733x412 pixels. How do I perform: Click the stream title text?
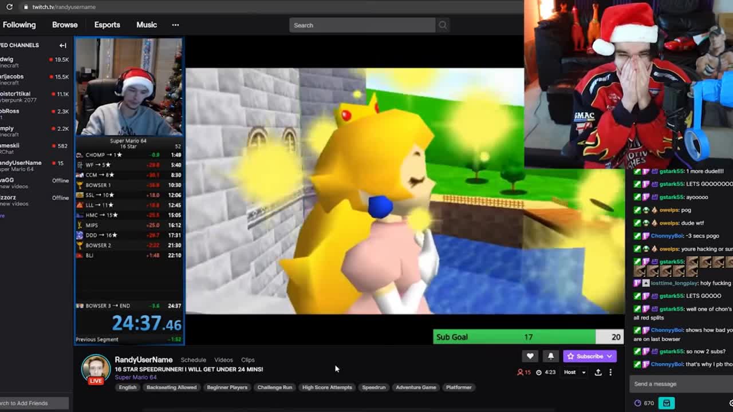click(x=189, y=369)
